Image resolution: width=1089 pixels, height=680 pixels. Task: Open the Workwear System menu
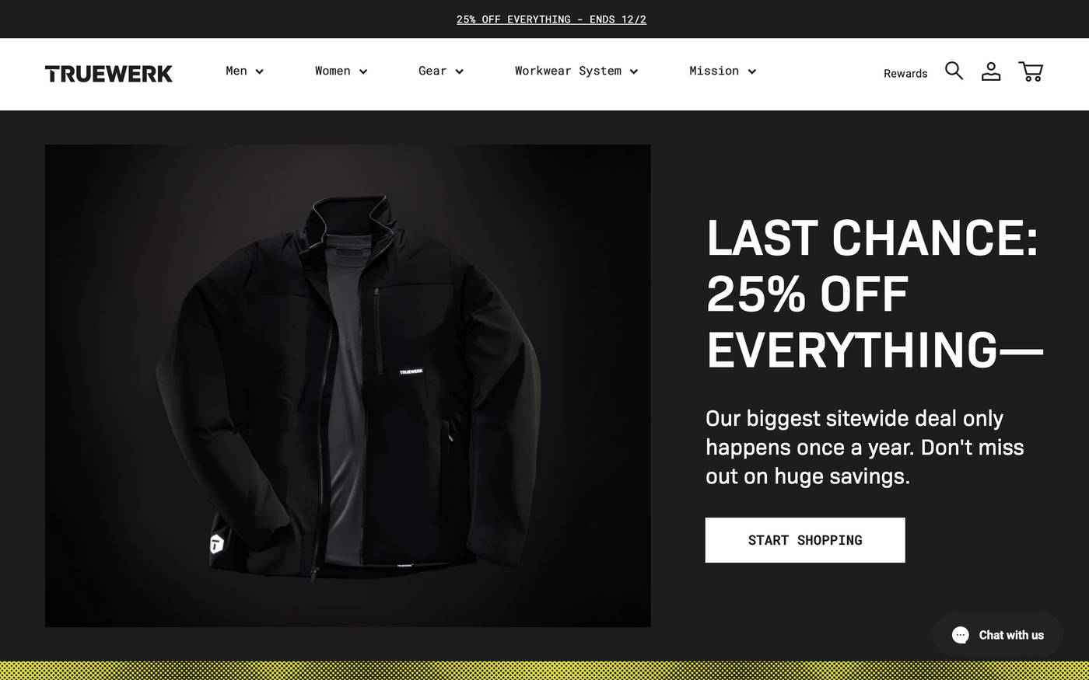[x=568, y=71]
